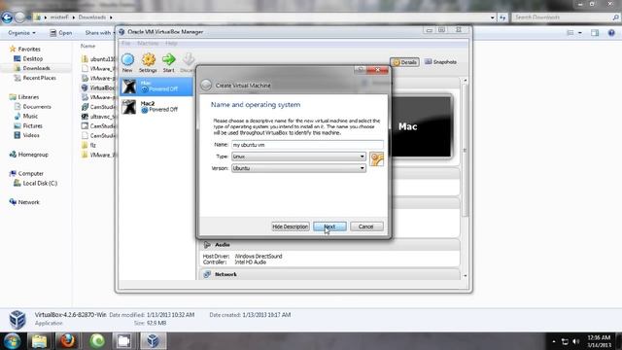This screenshot has height=350, width=622.
Task: Select Local Disk (C:) in navigation pane
Action: click(40, 184)
